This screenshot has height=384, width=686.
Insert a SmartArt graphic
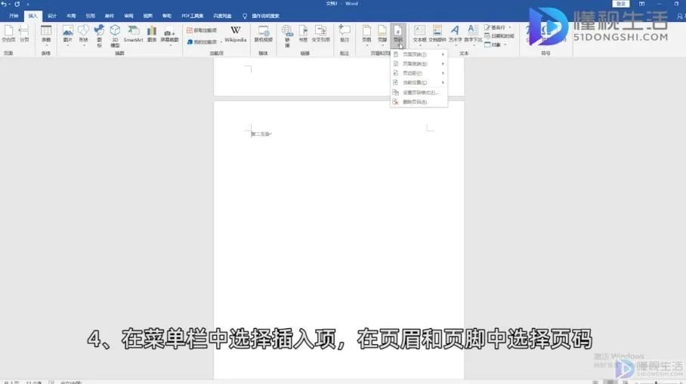point(134,34)
